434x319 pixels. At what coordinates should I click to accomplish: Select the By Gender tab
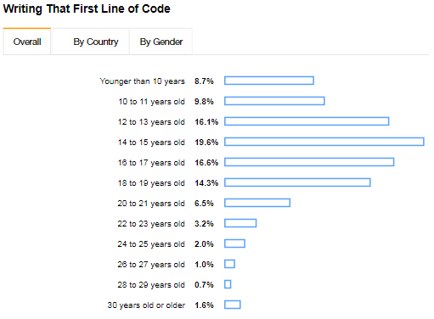click(x=161, y=42)
